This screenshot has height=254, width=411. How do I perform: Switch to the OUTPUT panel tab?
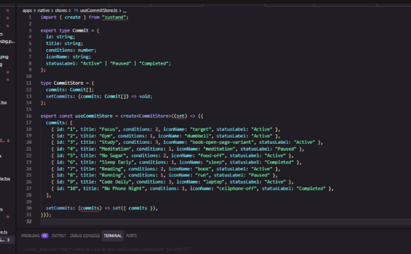coord(59,235)
